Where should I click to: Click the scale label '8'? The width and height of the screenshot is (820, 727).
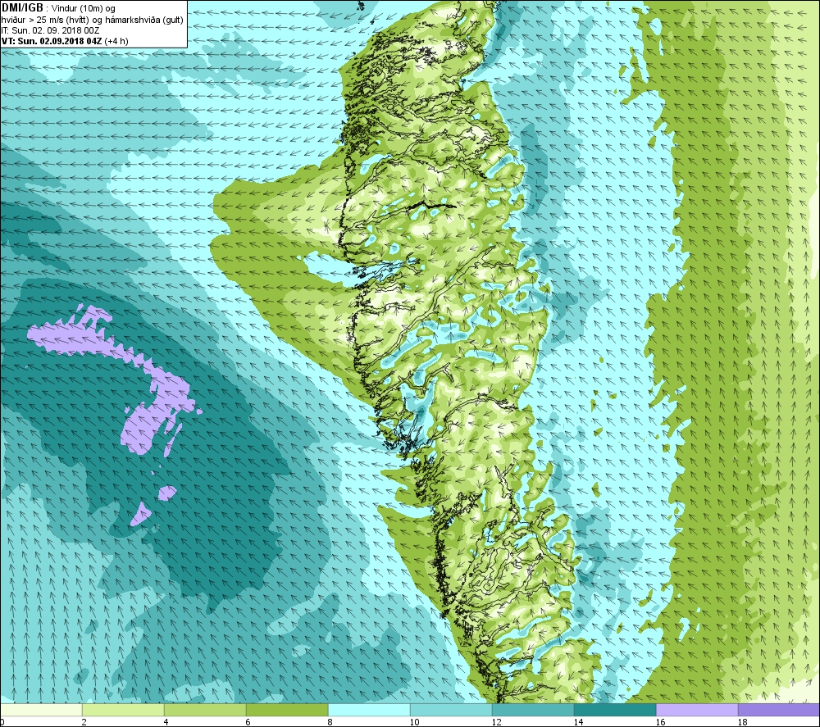[x=330, y=722]
